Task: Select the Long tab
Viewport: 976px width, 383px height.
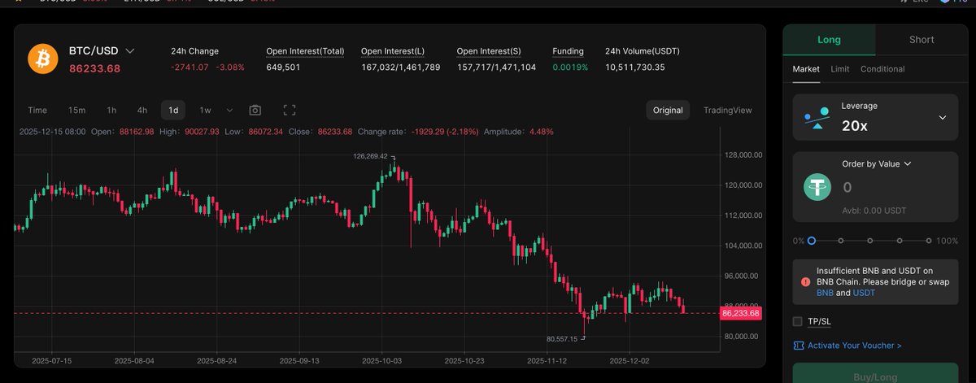Action: pyautogui.click(x=830, y=39)
